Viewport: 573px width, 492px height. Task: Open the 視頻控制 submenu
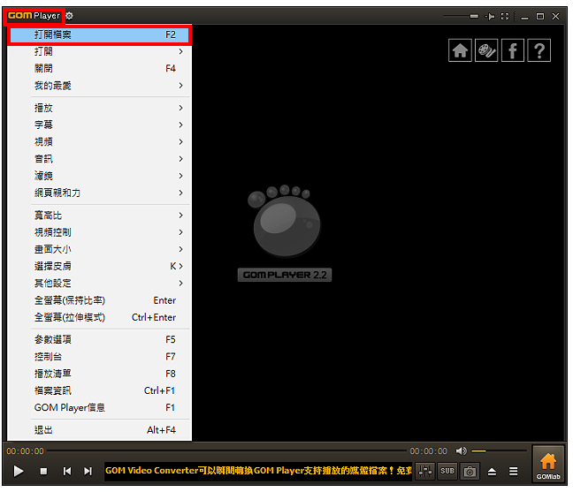point(99,232)
